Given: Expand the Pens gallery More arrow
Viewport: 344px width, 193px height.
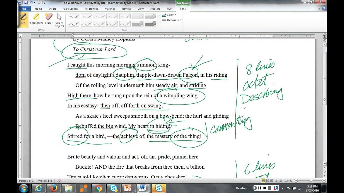Looking at the screenshot, I should coord(159,25).
